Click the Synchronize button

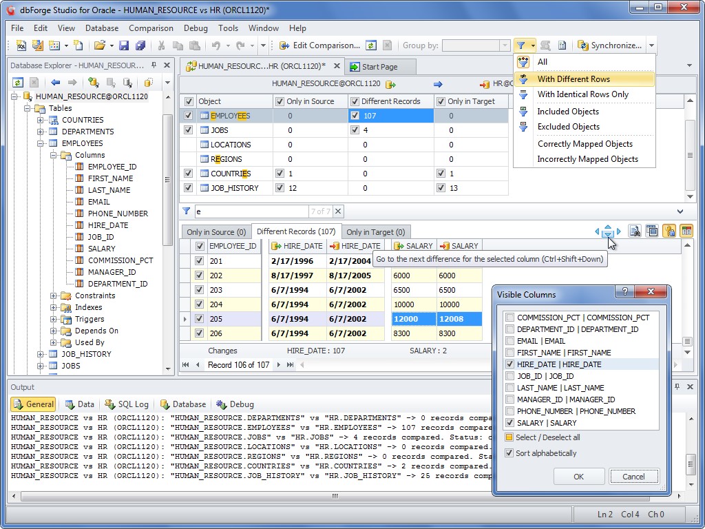tap(610, 45)
